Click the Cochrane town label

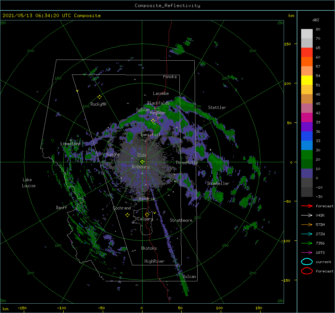coord(122,208)
